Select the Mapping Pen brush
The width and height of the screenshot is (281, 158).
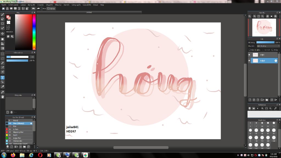[x=19, y=132]
